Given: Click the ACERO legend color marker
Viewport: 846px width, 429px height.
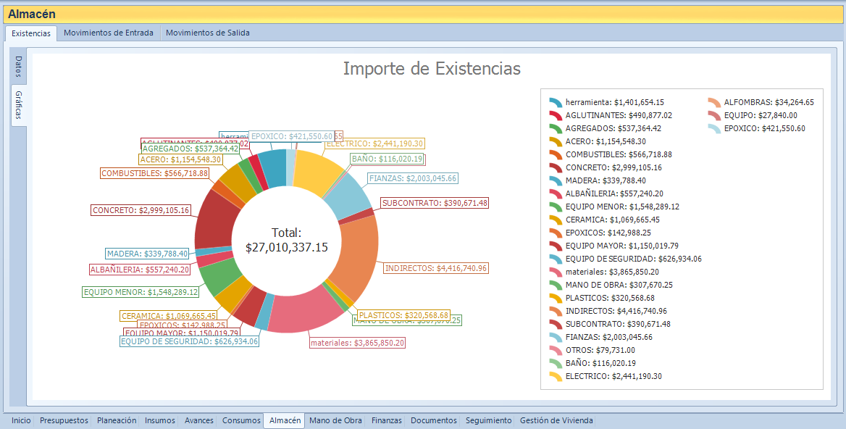Looking at the screenshot, I should (556, 141).
